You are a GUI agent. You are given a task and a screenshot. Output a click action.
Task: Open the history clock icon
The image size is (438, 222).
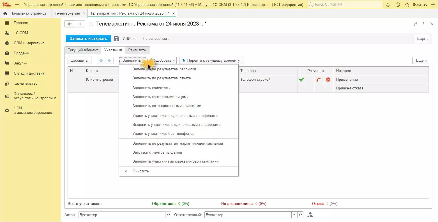tap(398, 4)
